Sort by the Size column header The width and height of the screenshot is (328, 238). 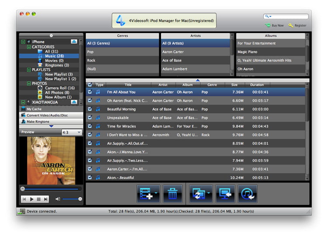[x=234, y=85]
